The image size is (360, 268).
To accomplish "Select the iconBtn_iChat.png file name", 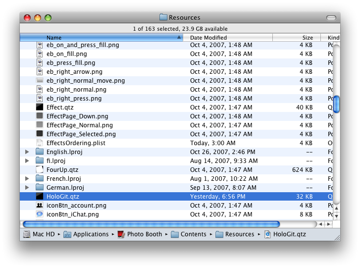I will tap(73, 214).
